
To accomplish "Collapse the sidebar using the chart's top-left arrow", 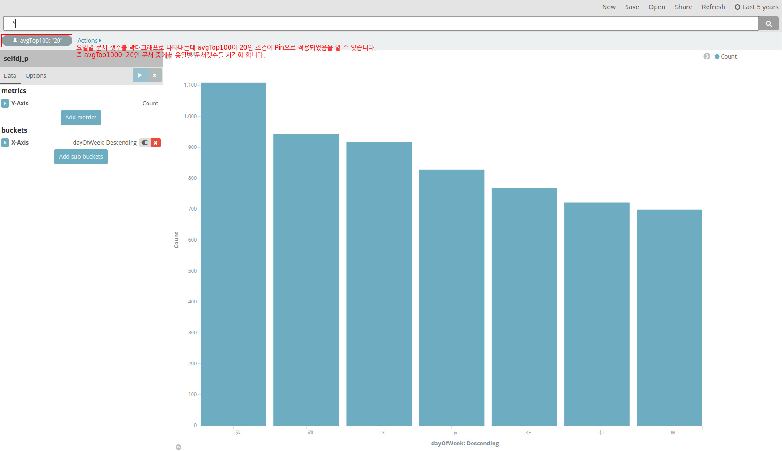I will [168, 57].
